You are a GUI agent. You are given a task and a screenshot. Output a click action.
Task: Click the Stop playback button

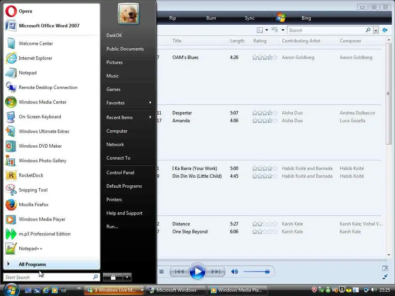tap(162, 272)
